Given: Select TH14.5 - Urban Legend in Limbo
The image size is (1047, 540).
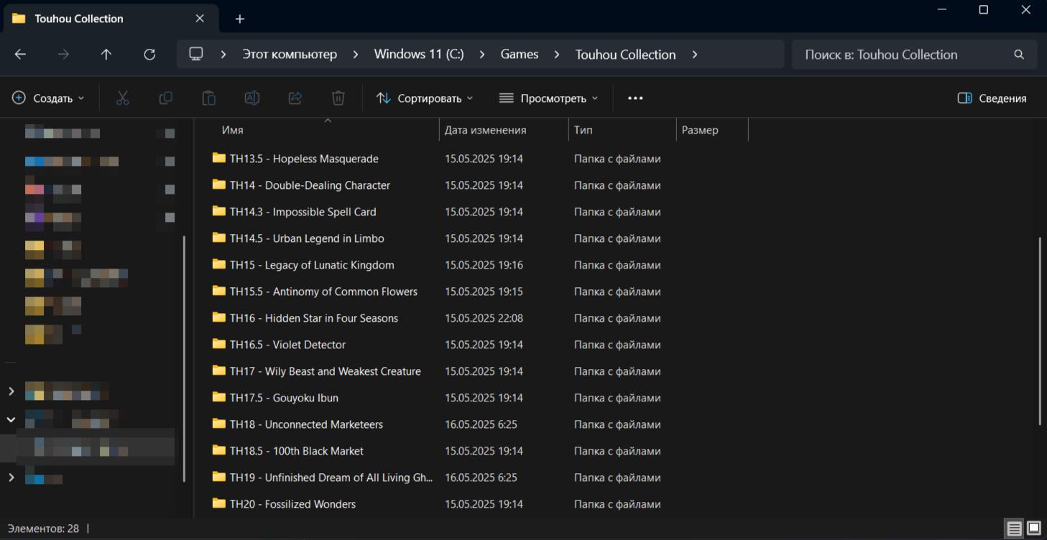Looking at the screenshot, I should click(307, 238).
